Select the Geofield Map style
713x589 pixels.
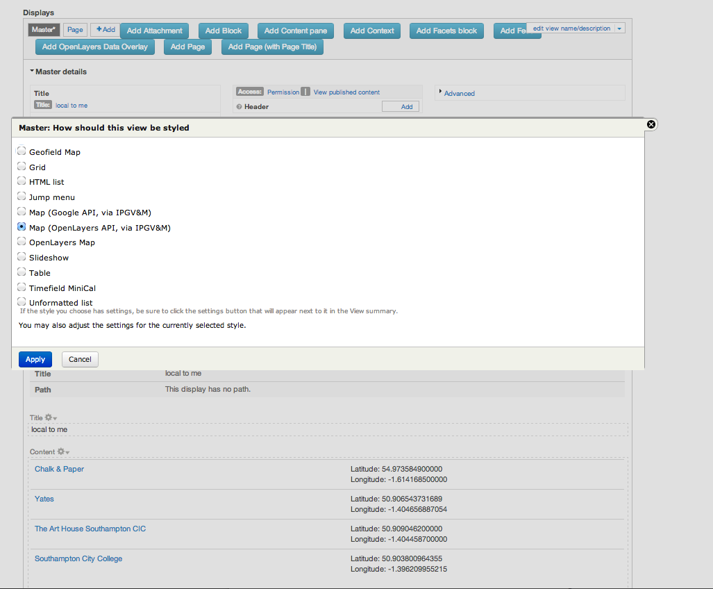22,151
